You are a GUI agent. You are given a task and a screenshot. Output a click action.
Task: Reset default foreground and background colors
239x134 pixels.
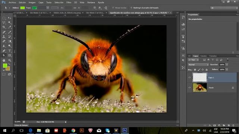(3, 70)
